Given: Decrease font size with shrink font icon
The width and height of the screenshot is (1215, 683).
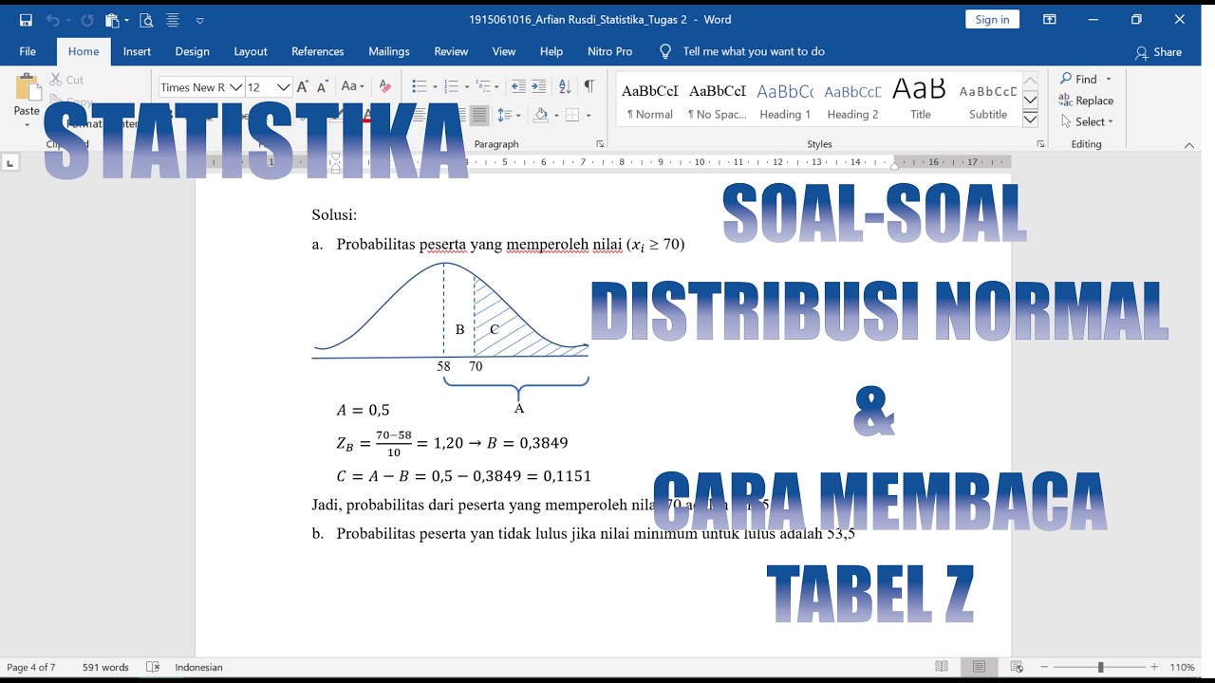Looking at the screenshot, I should 323,86.
